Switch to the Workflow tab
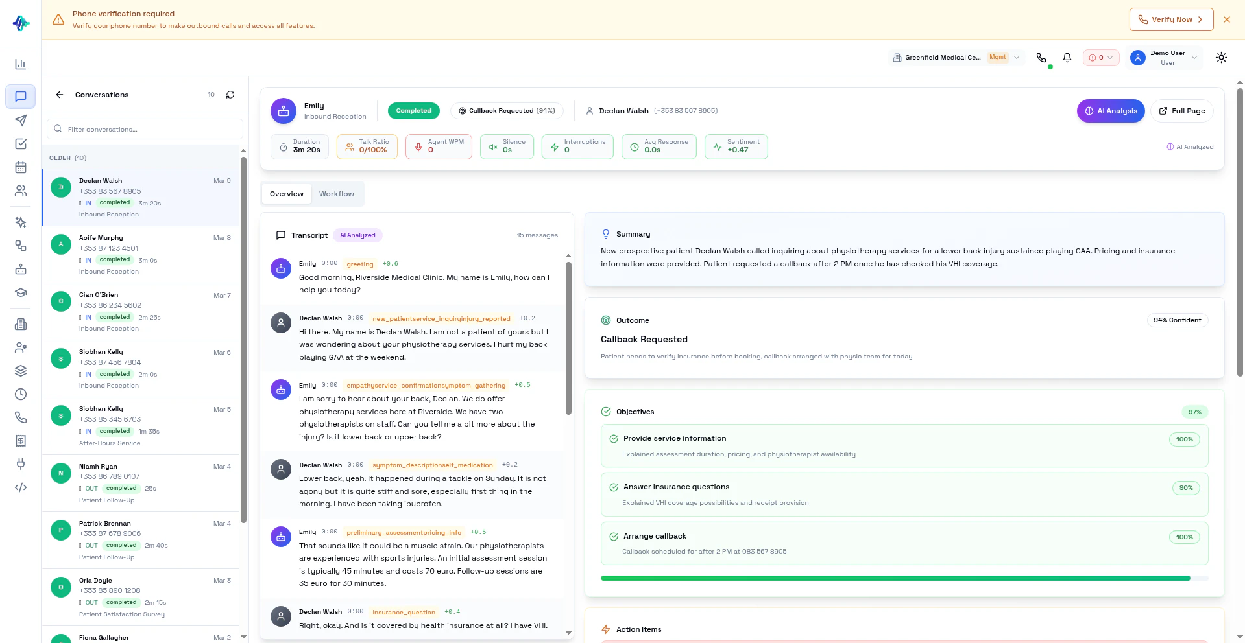 pos(337,194)
